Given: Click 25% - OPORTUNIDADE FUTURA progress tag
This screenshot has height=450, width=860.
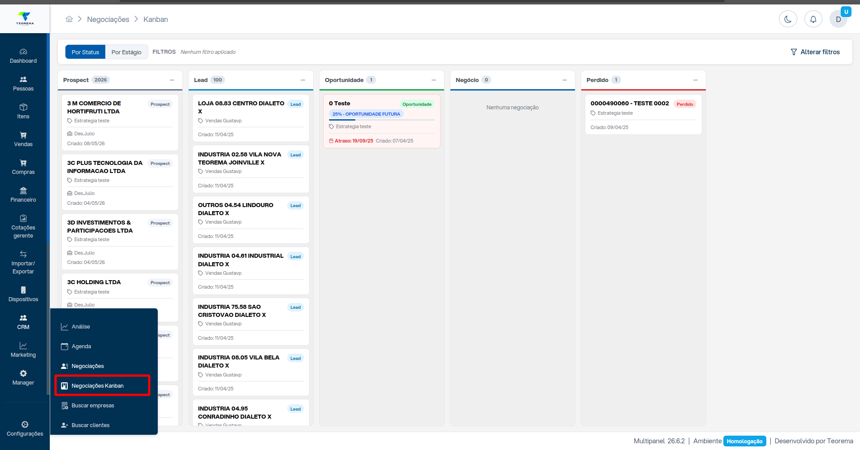Looking at the screenshot, I should (x=366, y=114).
